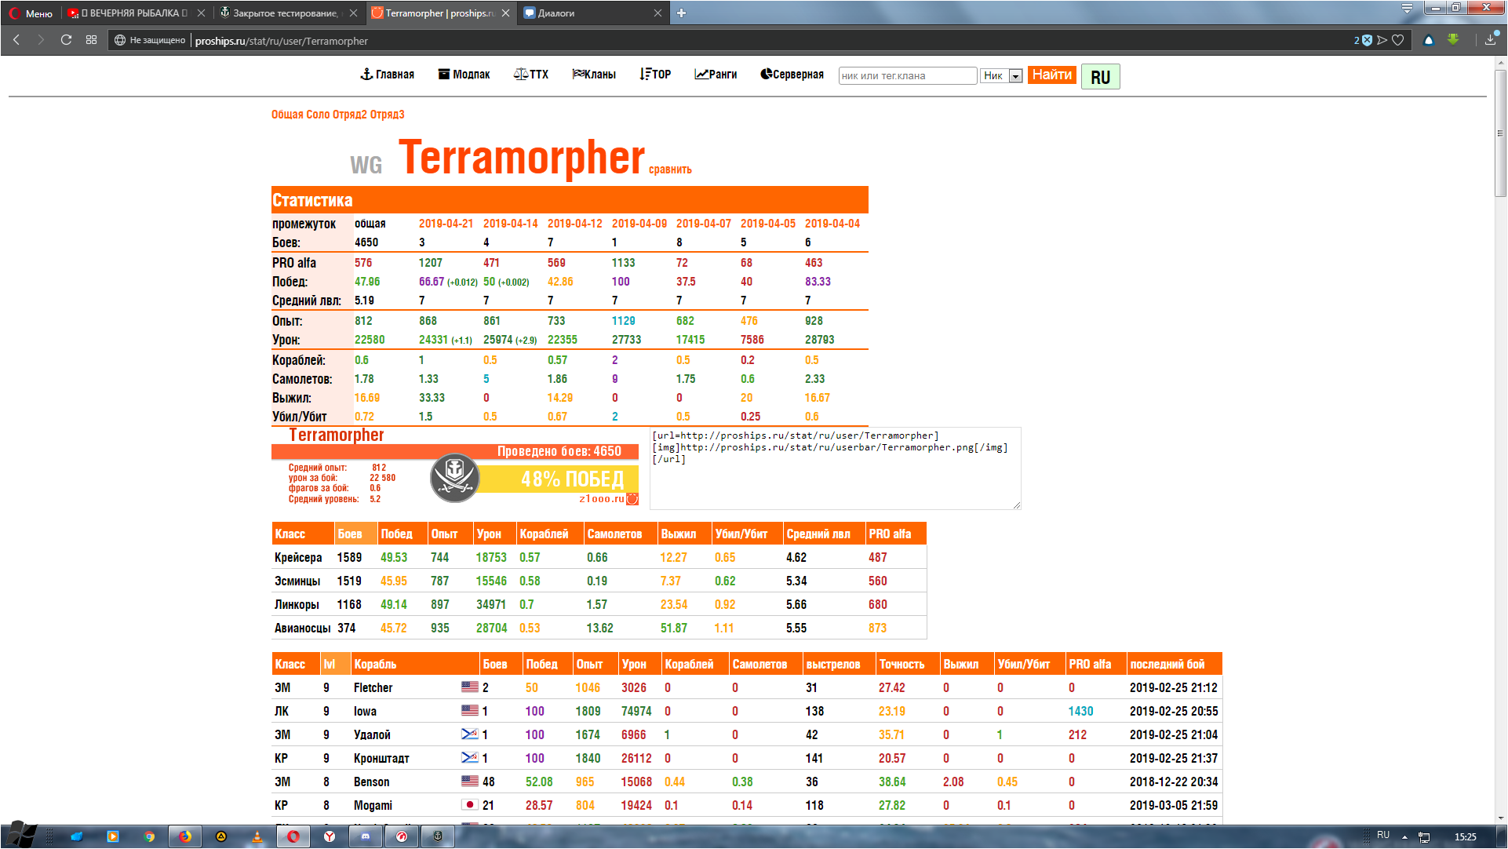Open the Windows Start button

pyautogui.click(x=21, y=835)
